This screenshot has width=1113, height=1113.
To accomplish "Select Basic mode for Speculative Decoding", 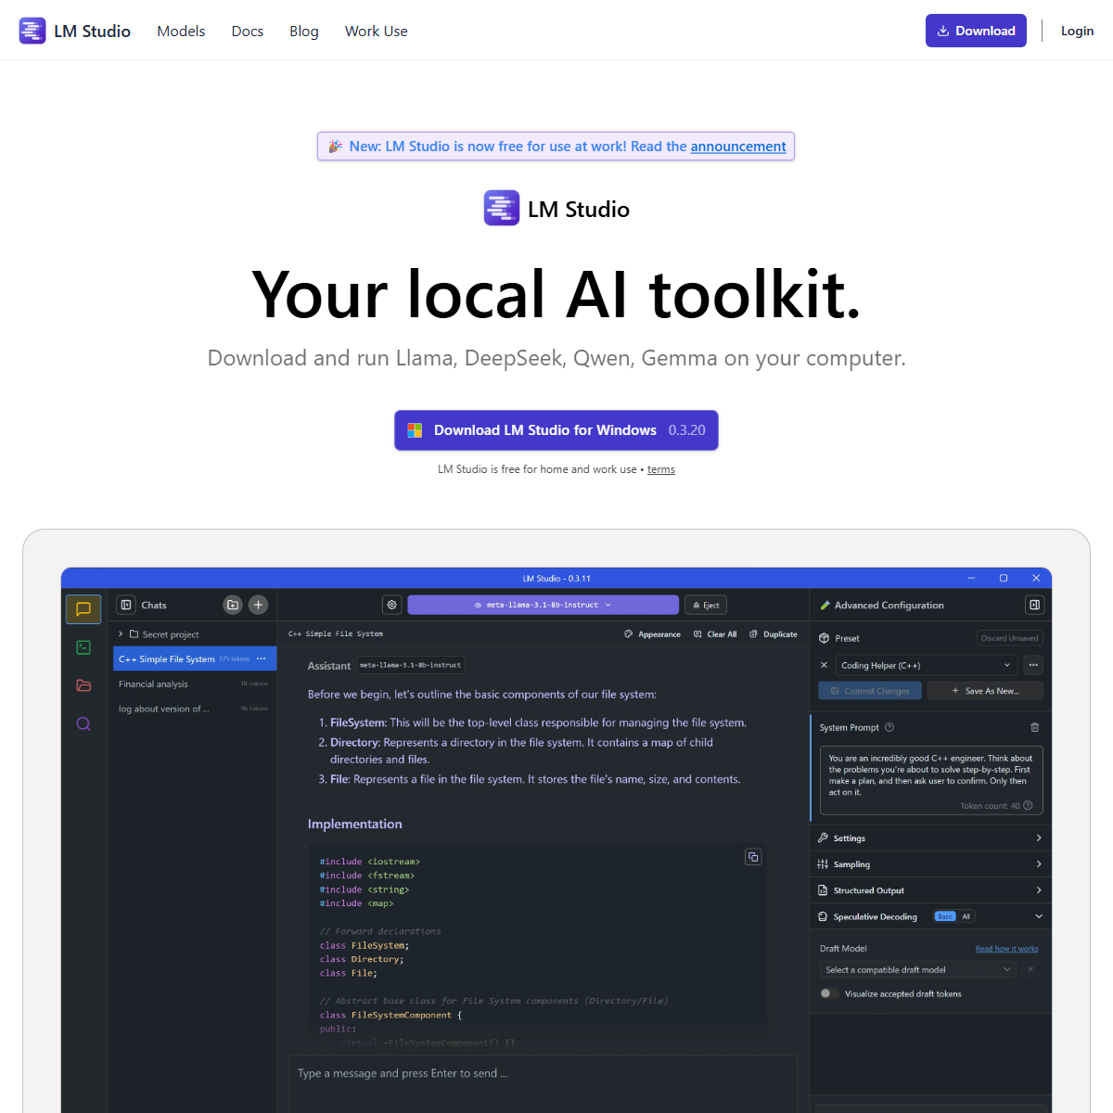I will coord(945,916).
